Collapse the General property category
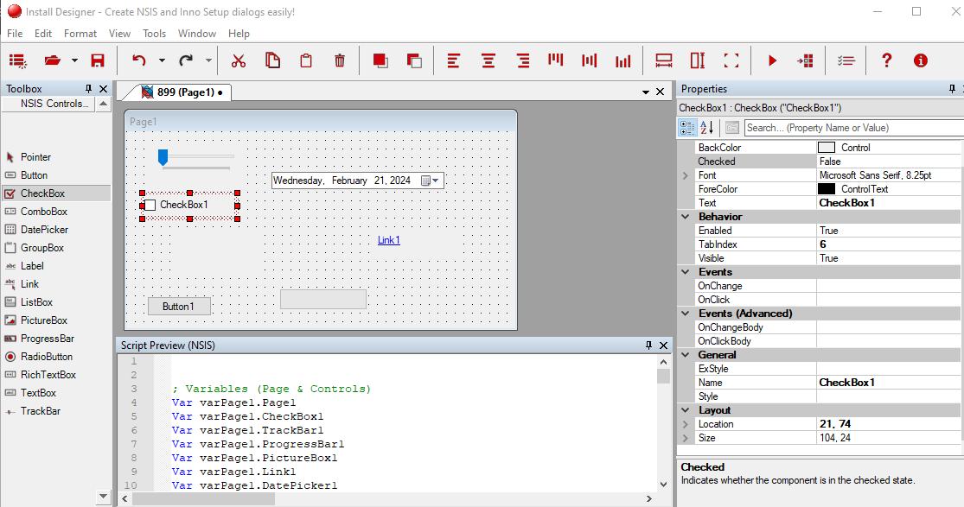Image resolution: width=964 pixels, height=507 pixels. [x=686, y=355]
